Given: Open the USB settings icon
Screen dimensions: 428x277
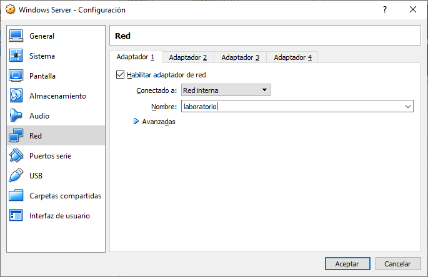Looking at the screenshot, I should 17,176.
